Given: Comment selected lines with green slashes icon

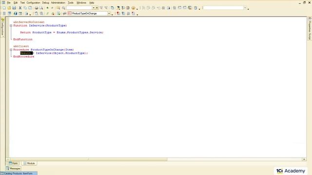Looking at the screenshot, I should 48,14.
